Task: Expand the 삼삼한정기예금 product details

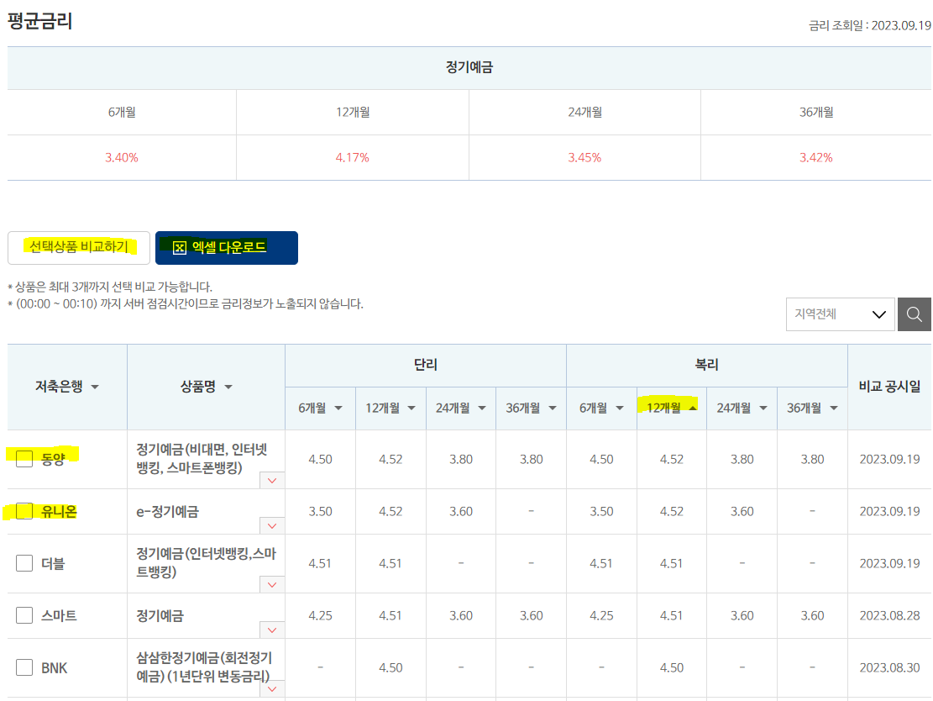Action: (x=271, y=689)
